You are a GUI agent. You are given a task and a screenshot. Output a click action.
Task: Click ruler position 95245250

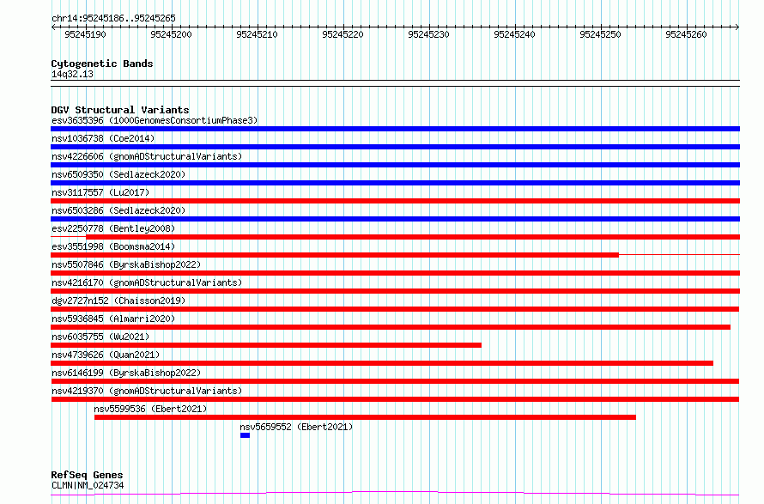click(600, 34)
